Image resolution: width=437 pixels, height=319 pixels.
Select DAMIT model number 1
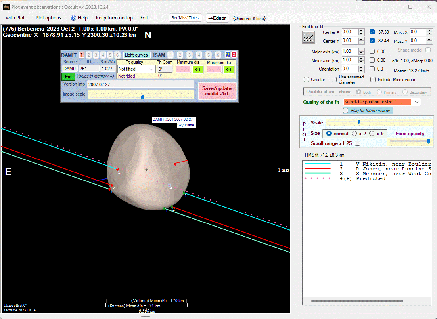82,55
